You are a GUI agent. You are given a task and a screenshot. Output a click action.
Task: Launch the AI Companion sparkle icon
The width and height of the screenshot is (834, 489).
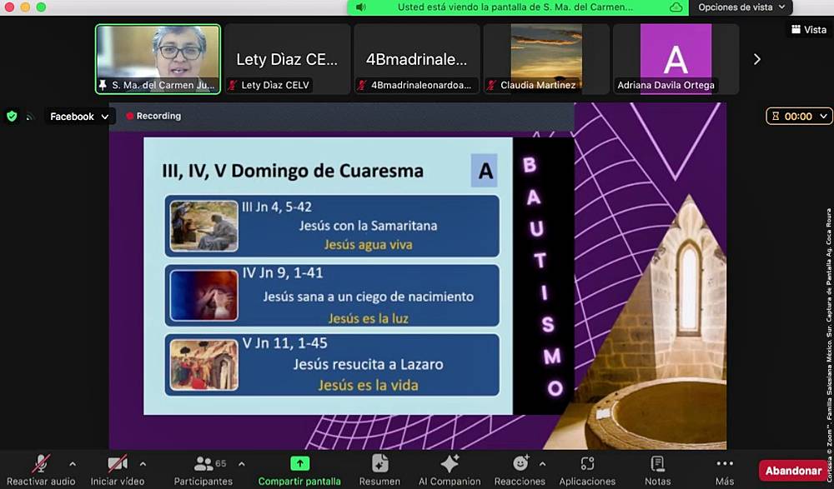[x=450, y=463]
